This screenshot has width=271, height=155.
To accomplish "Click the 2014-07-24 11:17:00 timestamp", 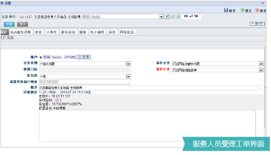I will pyautogui.click(x=75, y=92).
